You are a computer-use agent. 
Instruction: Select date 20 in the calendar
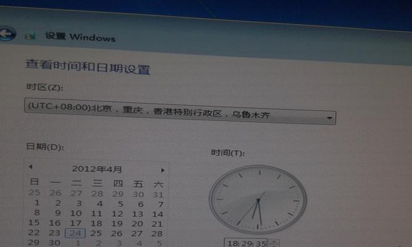coord(137,224)
